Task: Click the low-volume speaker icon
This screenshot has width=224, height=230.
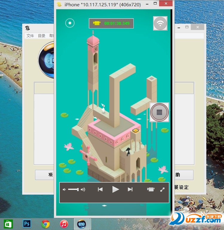Action: [x=64, y=190]
